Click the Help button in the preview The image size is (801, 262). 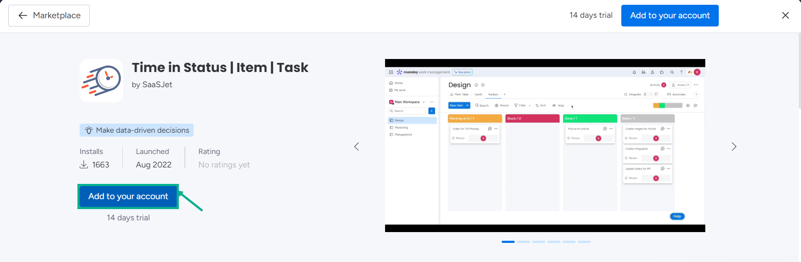tap(677, 216)
